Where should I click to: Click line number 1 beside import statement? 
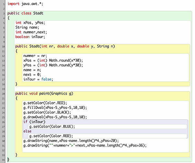pos(3,4)
